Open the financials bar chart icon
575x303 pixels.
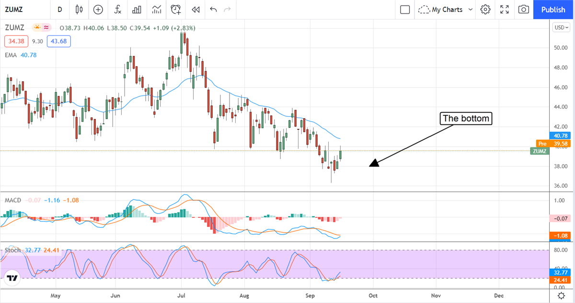tap(137, 9)
